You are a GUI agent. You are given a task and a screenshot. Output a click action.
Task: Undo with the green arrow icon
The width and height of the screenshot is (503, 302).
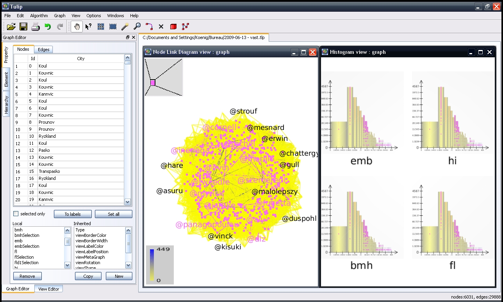click(48, 27)
